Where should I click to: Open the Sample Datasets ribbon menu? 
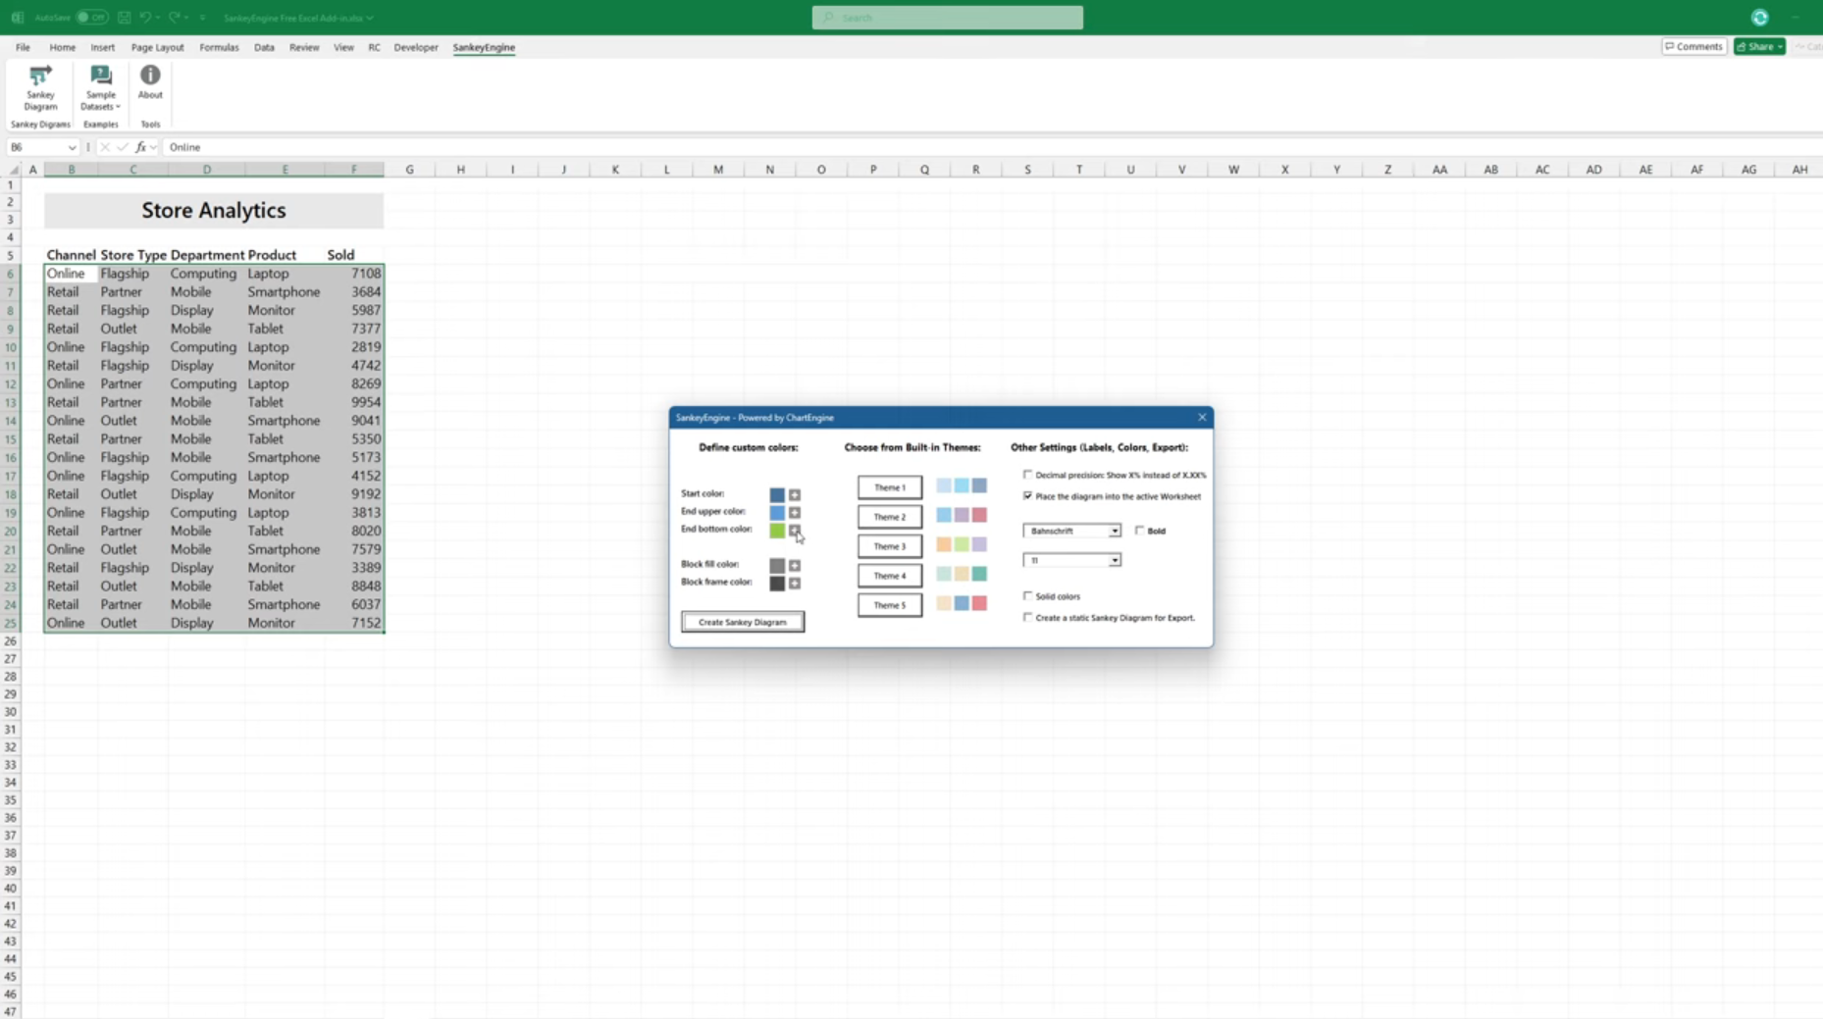pyautogui.click(x=100, y=87)
